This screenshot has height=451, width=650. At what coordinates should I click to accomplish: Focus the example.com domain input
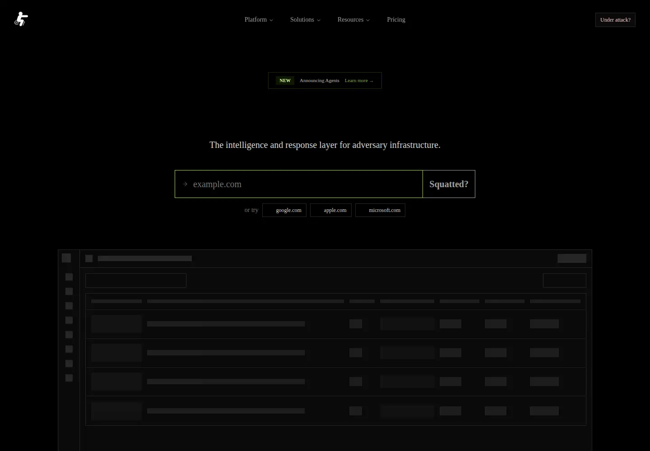(x=299, y=184)
